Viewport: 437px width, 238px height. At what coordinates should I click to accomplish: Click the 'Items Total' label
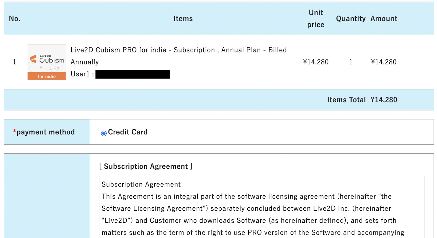[346, 100]
